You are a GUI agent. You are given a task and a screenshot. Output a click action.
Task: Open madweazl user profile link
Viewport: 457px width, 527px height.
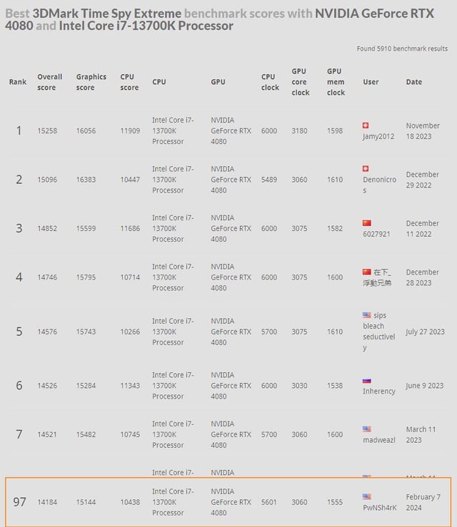[379, 439]
